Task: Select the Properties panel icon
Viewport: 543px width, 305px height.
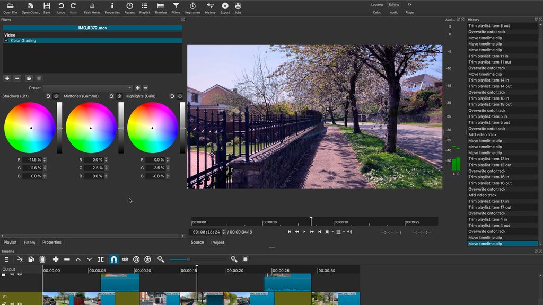Action: (112, 7)
